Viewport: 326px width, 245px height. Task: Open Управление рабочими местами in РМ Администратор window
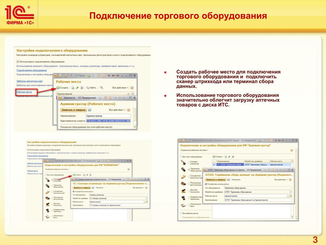195,150
